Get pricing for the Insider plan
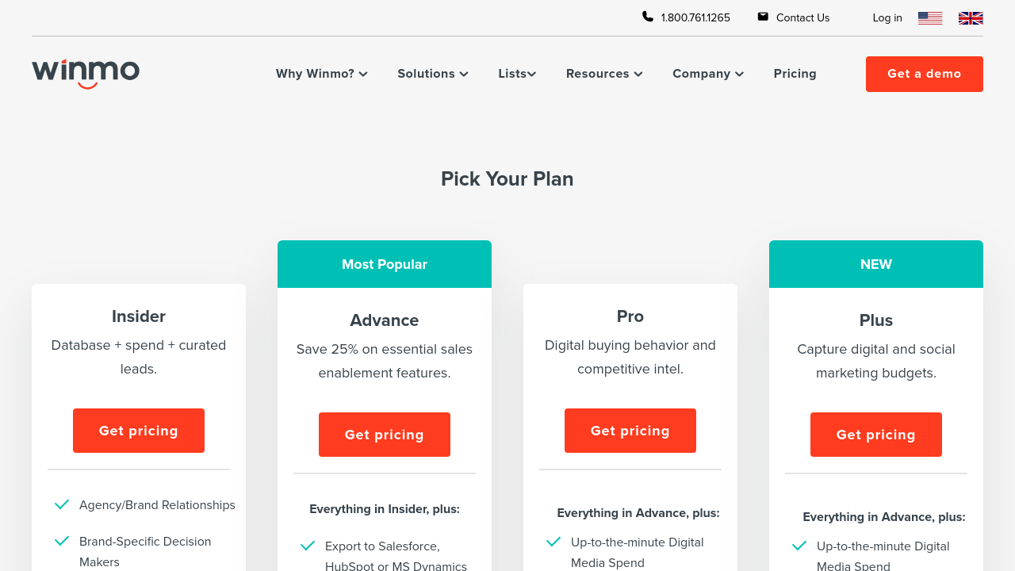The image size is (1015, 571). (x=139, y=431)
